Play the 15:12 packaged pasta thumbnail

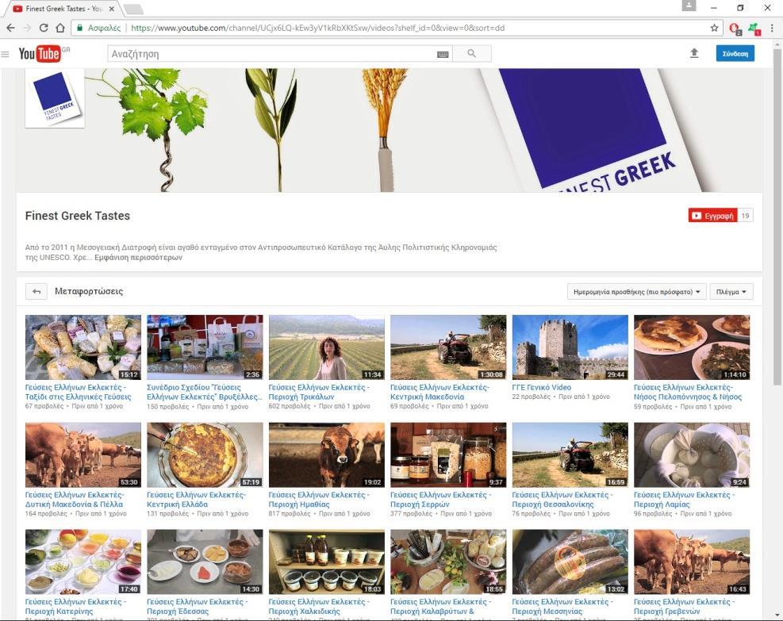(x=83, y=347)
